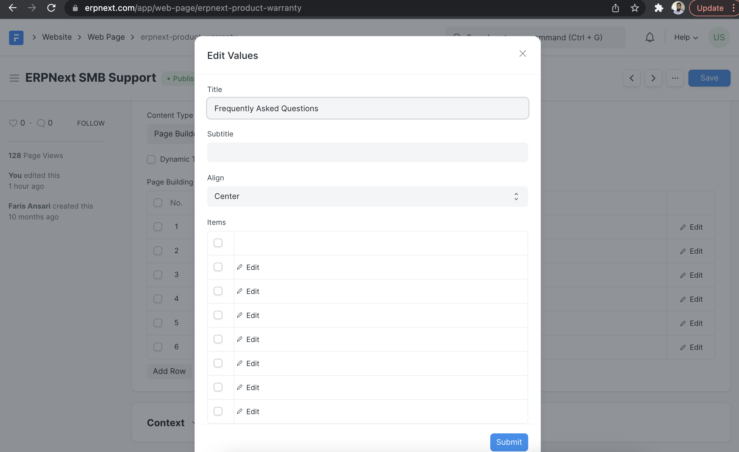This screenshot has height=452, width=739.
Task: Open the three-dot more menu
Action: 675,78
